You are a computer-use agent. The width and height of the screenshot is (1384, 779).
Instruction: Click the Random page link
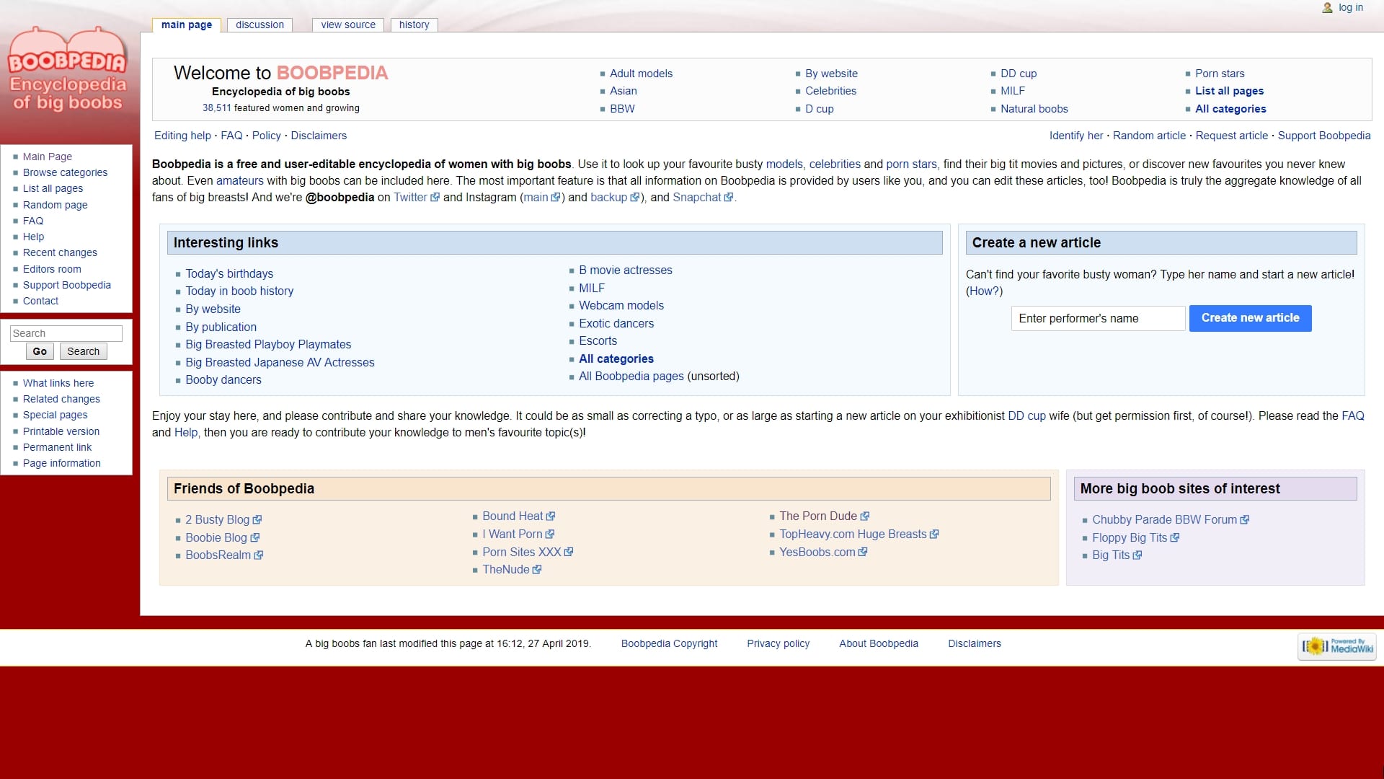55,205
